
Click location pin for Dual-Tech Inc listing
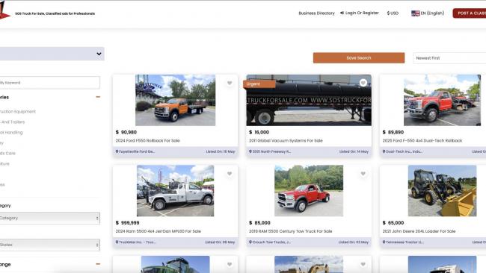(x=384, y=151)
